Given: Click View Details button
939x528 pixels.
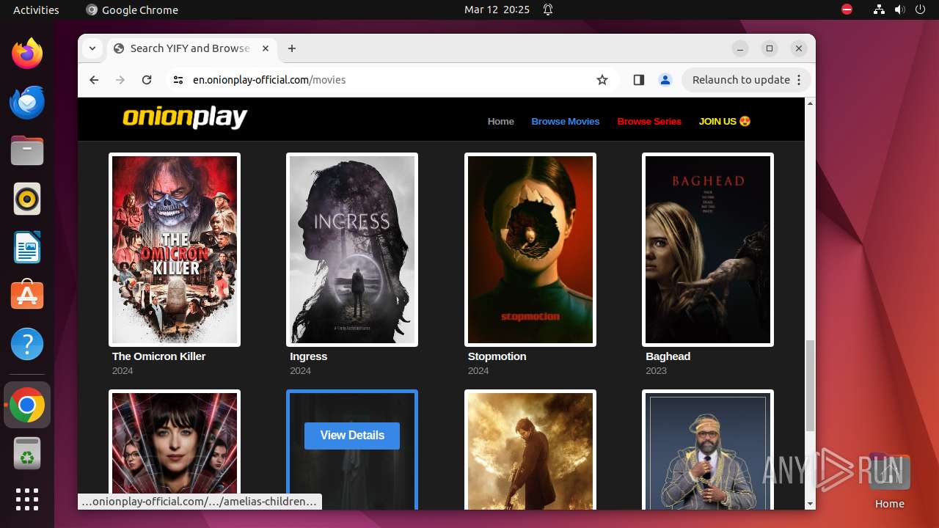Looking at the screenshot, I should pos(352,436).
